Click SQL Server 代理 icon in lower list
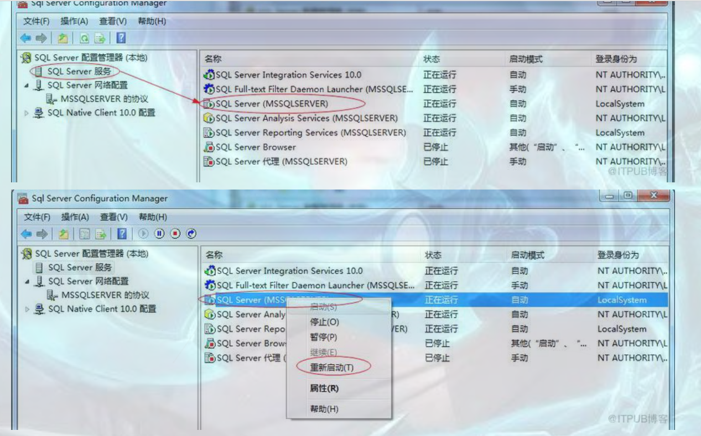 pyautogui.click(x=210, y=358)
